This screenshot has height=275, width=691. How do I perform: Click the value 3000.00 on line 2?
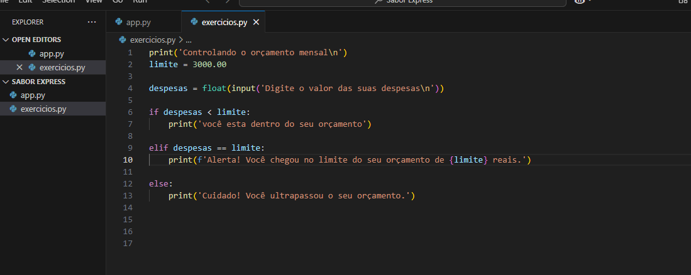[209, 65]
